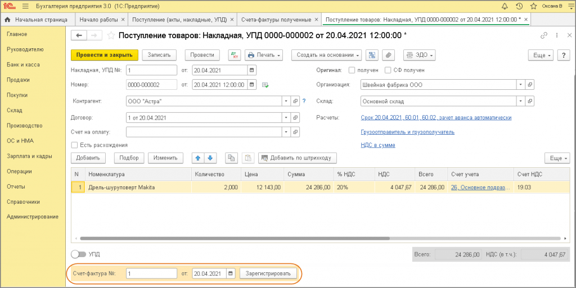
Task: Move the row down with the blue arrow
Action: click(x=210, y=158)
